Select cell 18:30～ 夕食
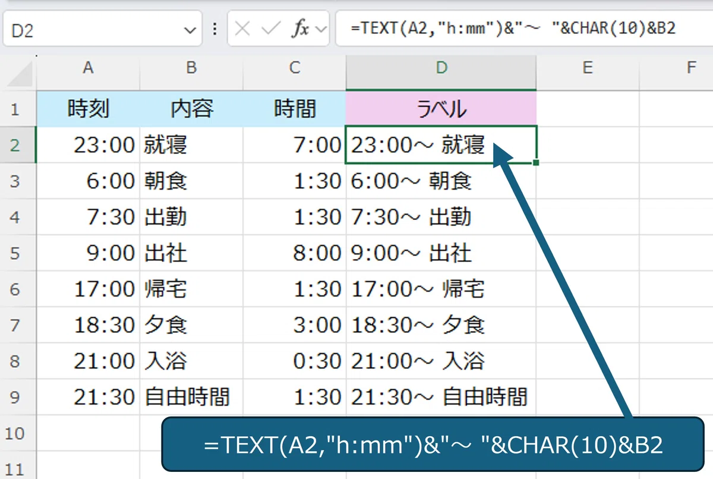713x479 pixels. [x=441, y=325]
